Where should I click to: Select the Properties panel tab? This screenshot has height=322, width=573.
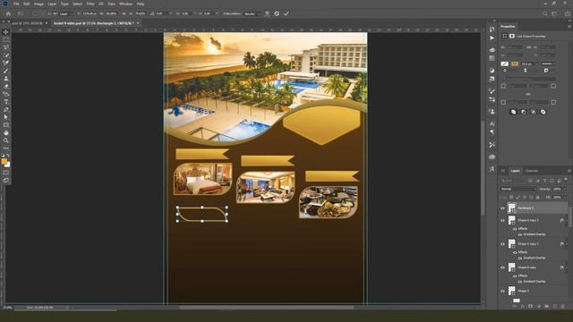[508, 26]
